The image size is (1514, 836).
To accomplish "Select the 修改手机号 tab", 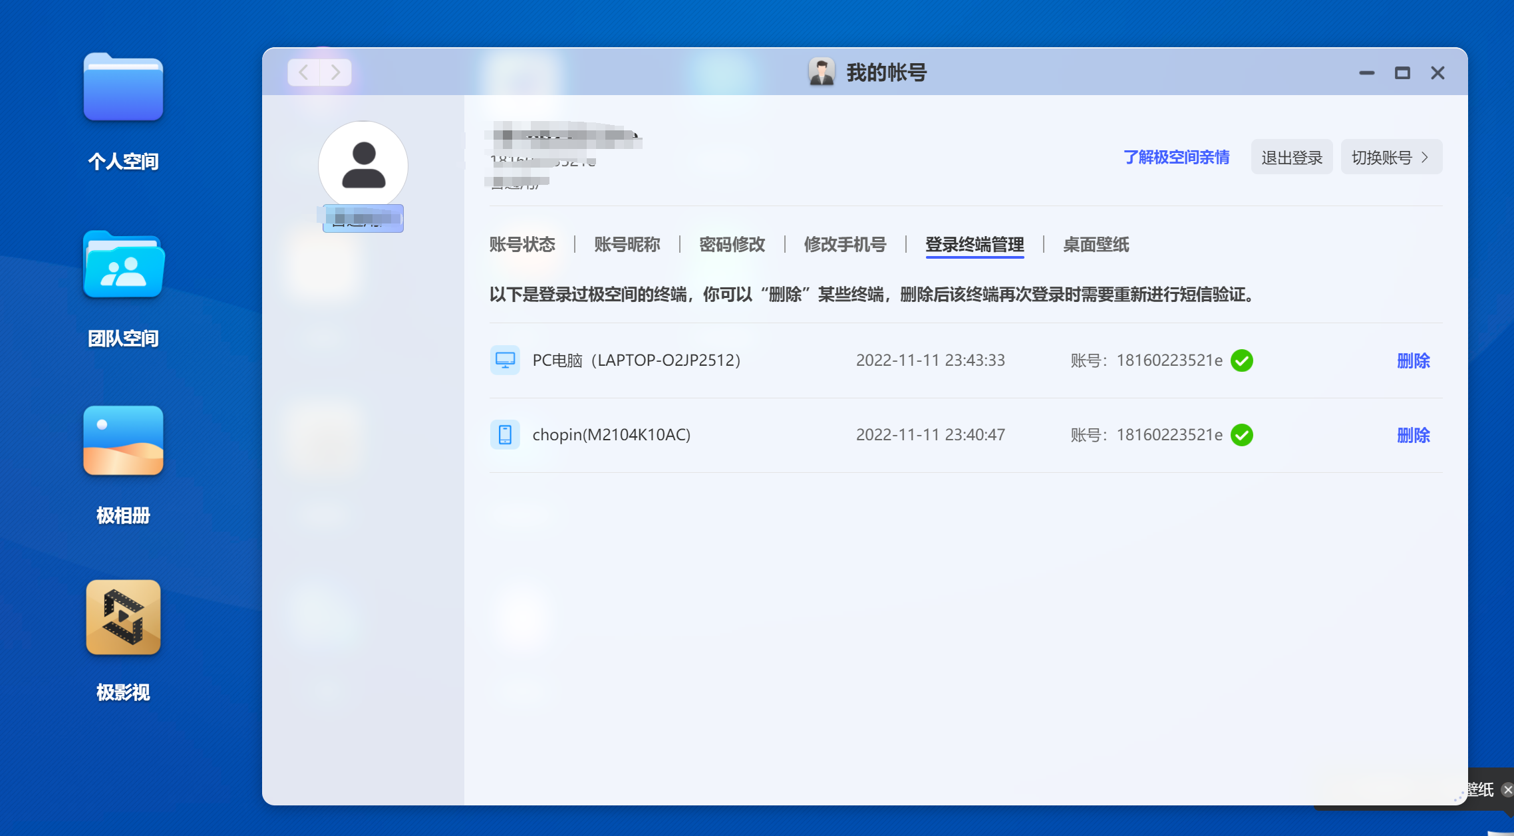I will [845, 245].
